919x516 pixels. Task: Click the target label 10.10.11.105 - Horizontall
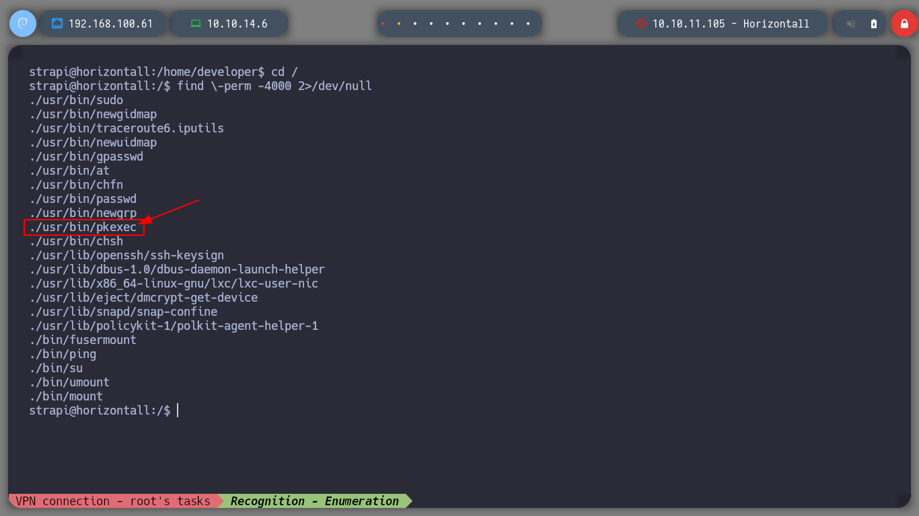[731, 24]
